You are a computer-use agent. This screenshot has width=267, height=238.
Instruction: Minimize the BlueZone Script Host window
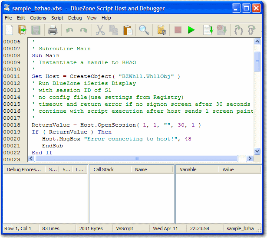[236, 8]
